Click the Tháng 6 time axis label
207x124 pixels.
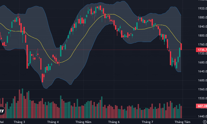tap(114, 122)
